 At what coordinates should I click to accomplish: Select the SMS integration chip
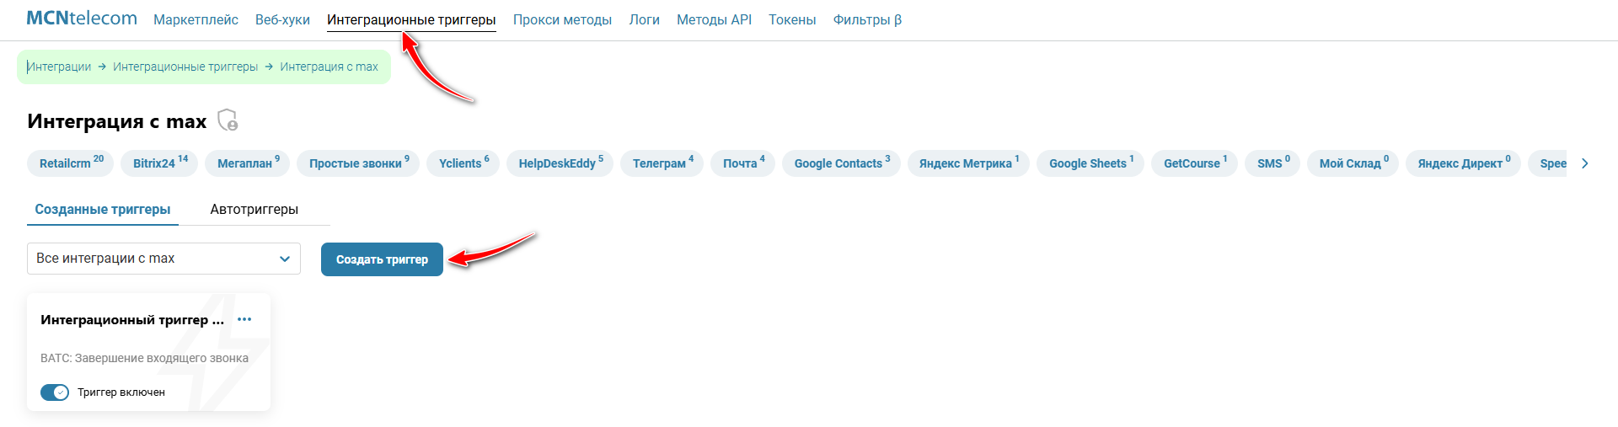pyautogui.click(x=1272, y=163)
